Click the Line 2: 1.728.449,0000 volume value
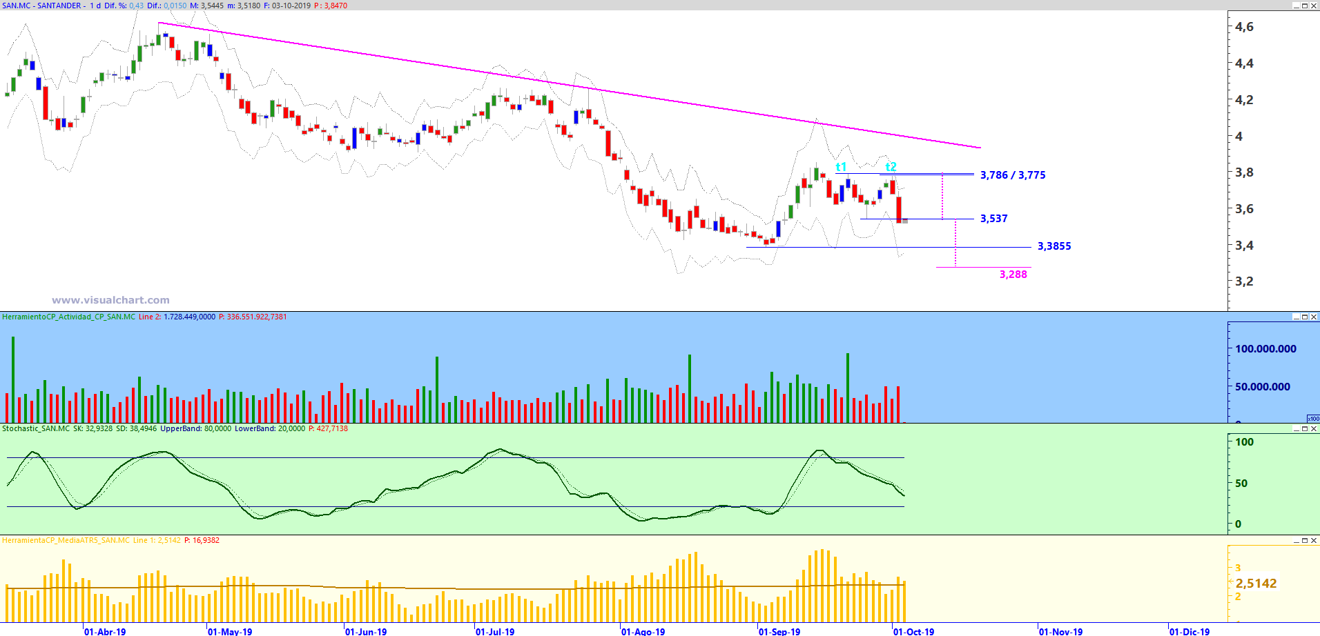Image resolution: width=1320 pixels, height=636 pixels. click(177, 317)
